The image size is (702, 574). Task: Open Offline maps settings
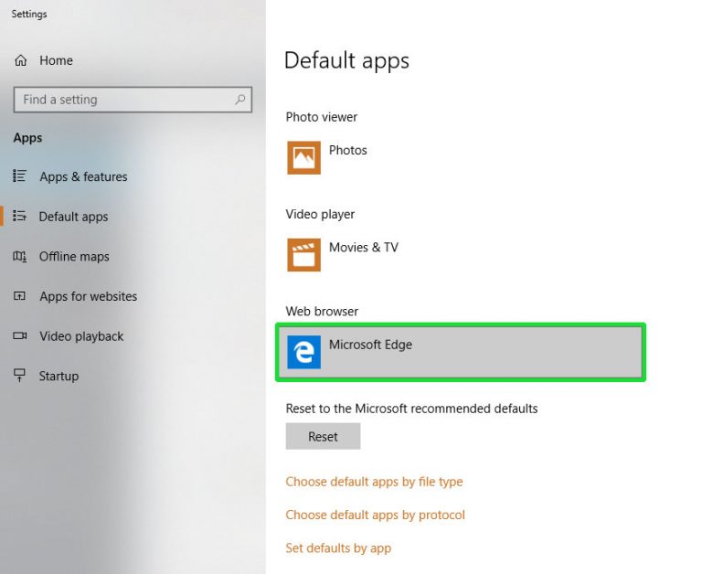74,257
